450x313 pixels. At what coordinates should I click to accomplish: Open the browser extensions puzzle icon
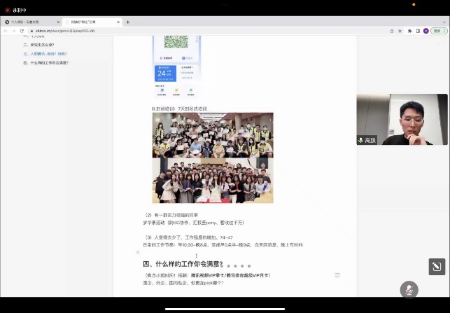tap(410, 31)
